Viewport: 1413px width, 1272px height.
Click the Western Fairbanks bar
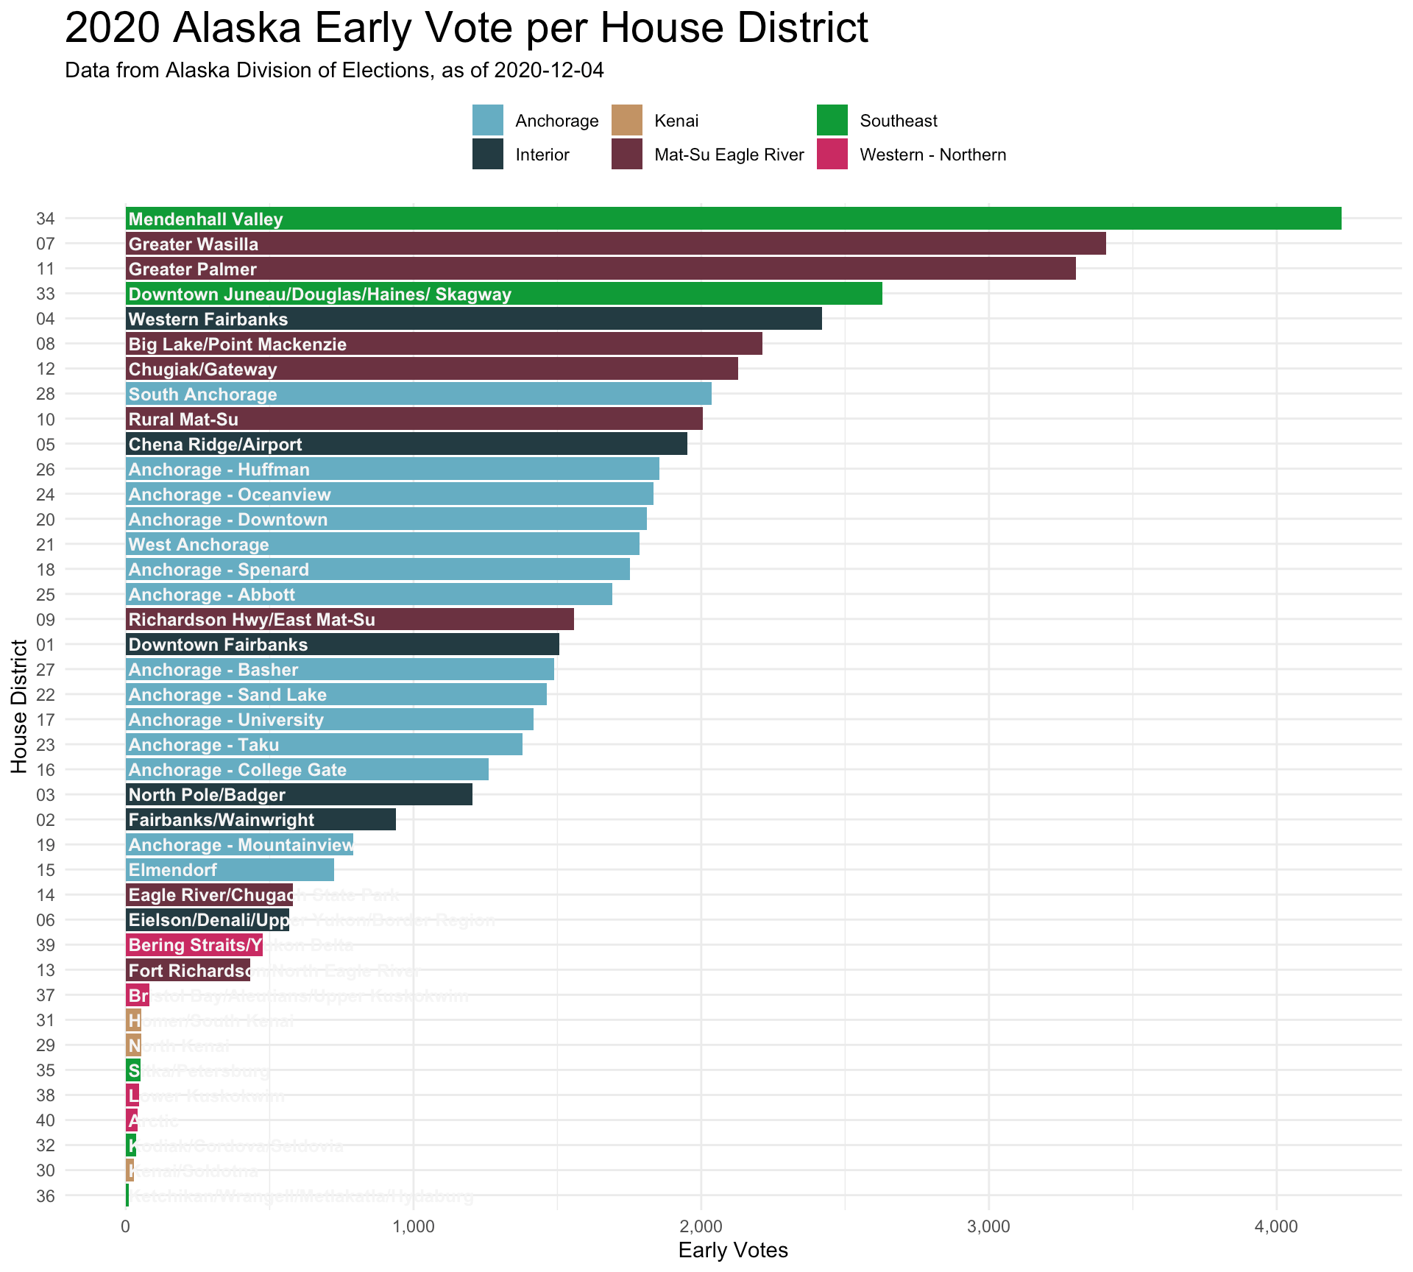coord(474,319)
